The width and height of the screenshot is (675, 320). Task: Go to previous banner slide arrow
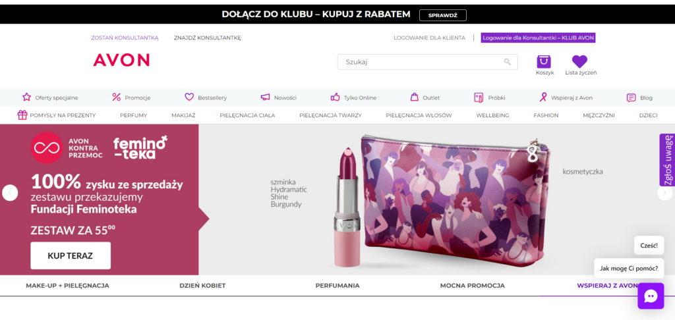(10, 193)
